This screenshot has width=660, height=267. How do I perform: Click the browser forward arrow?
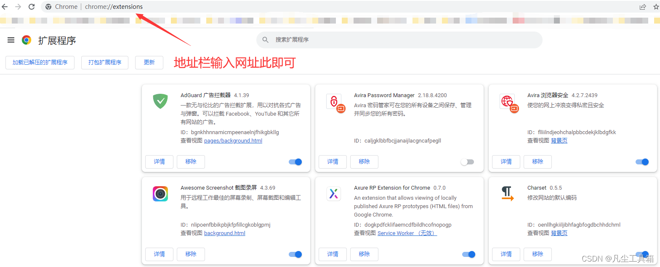[18, 7]
